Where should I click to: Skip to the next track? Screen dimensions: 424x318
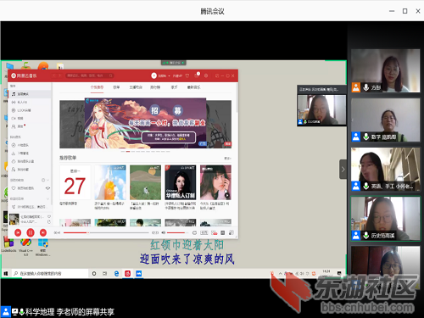tap(43, 232)
